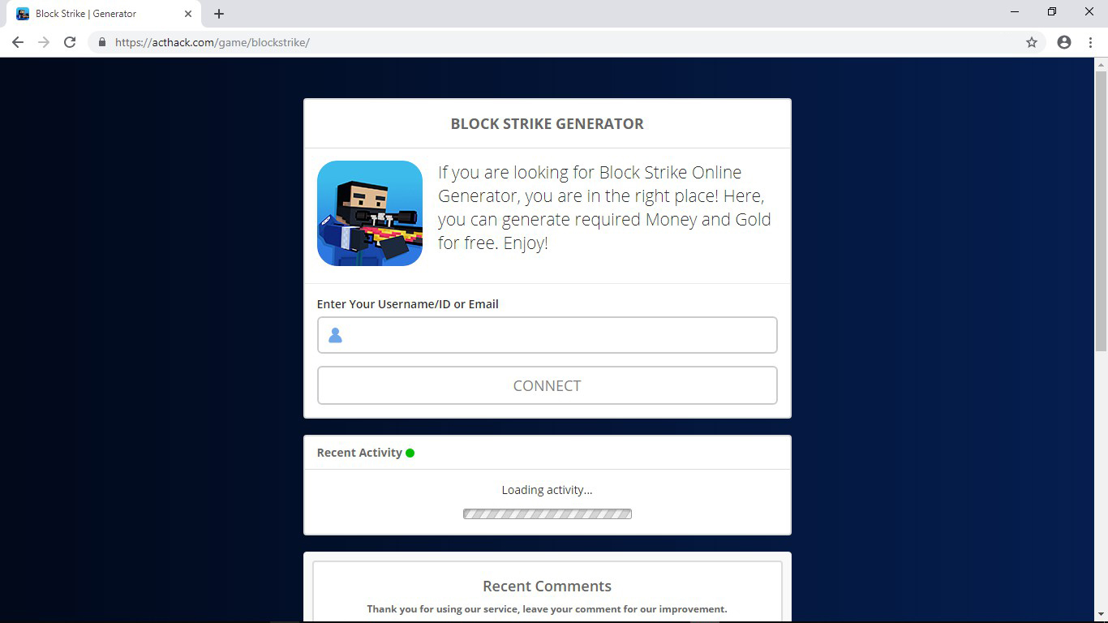The image size is (1108, 623).
Task: Click the 'Loading activity...' text
Action: coord(548,490)
